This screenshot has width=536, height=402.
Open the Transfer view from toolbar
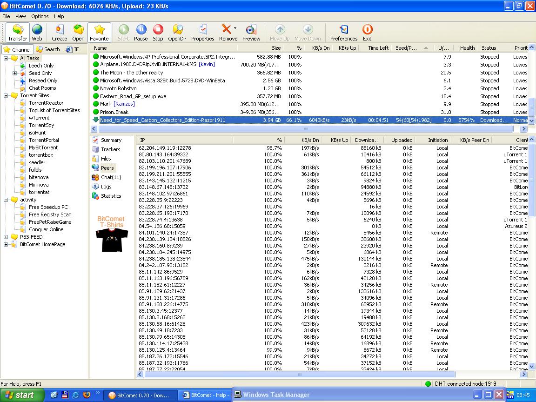pyautogui.click(x=17, y=33)
